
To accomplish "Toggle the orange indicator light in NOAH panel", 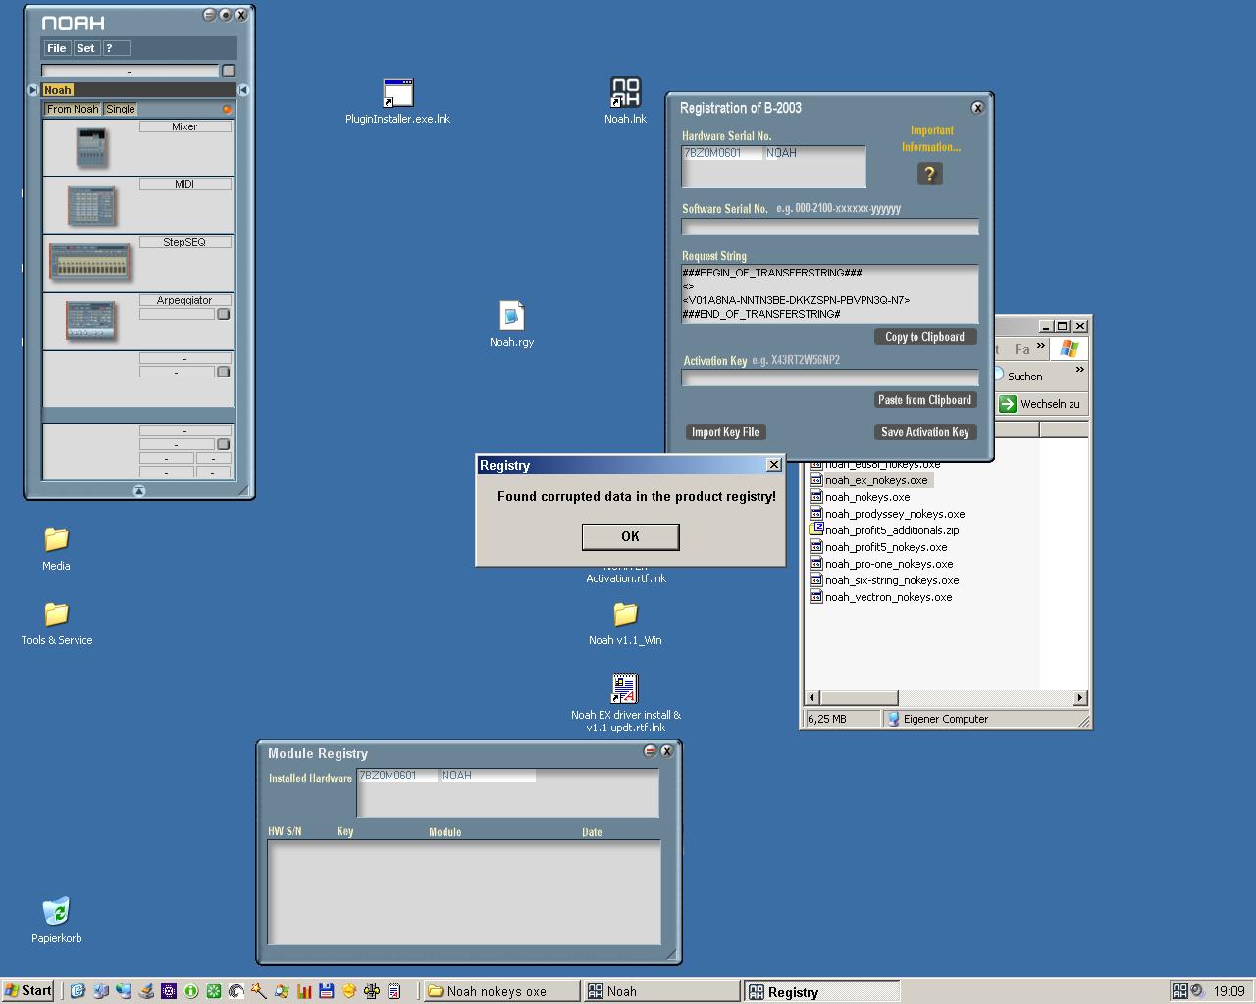I will (x=227, y=110).
